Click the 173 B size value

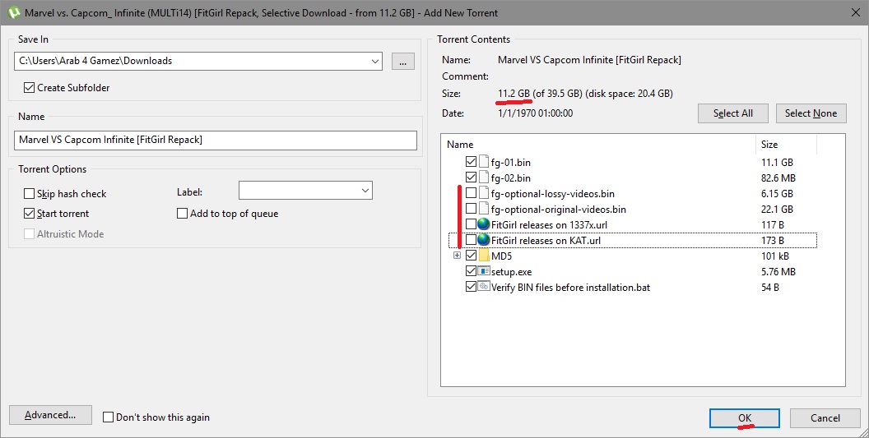coord(772,240)
